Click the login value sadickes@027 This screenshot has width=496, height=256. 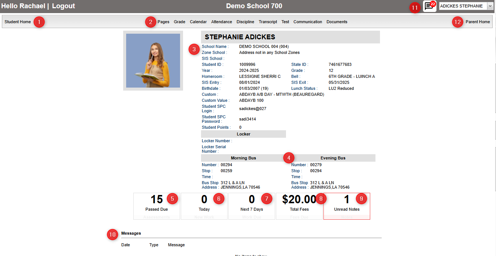coord(253,109)
